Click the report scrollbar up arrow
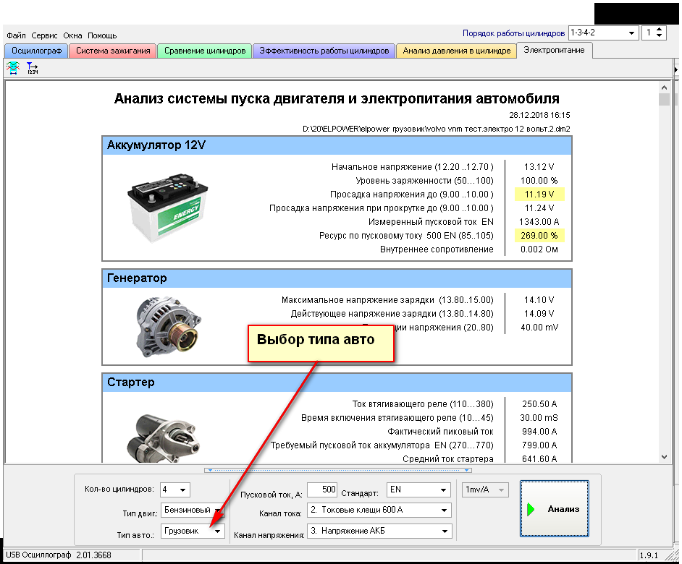Viewport: 682px width, 564px height. click(x=664, y=87)
